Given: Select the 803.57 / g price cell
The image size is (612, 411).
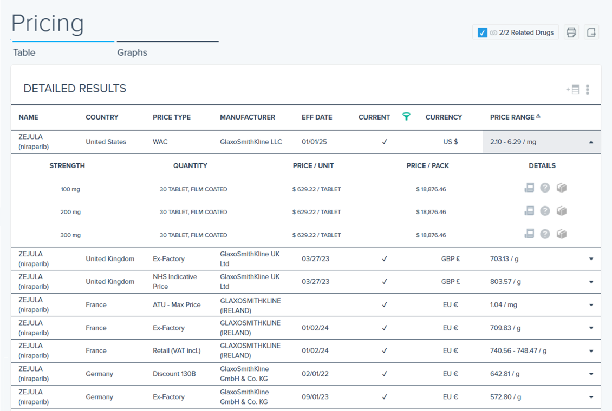Looking at the screenshot, I should tap(505, 281).
